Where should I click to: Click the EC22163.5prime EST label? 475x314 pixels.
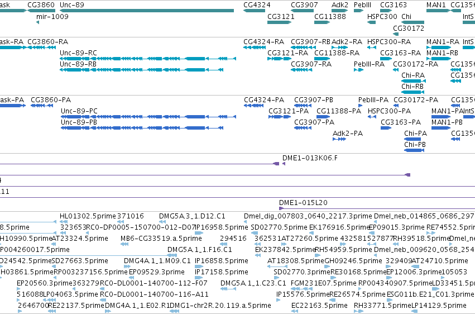coord(319,306)
